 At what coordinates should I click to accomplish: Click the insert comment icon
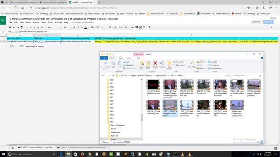(x=136, y=27)
